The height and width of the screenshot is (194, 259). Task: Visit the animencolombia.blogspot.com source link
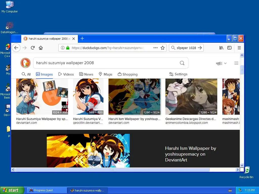click(187, 123)
